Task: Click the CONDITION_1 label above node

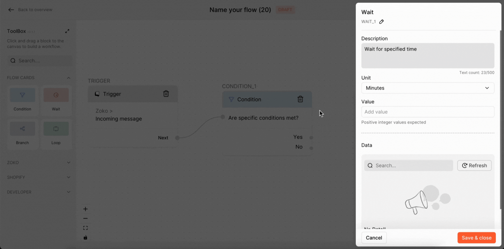Action: [x=239, y=86]
